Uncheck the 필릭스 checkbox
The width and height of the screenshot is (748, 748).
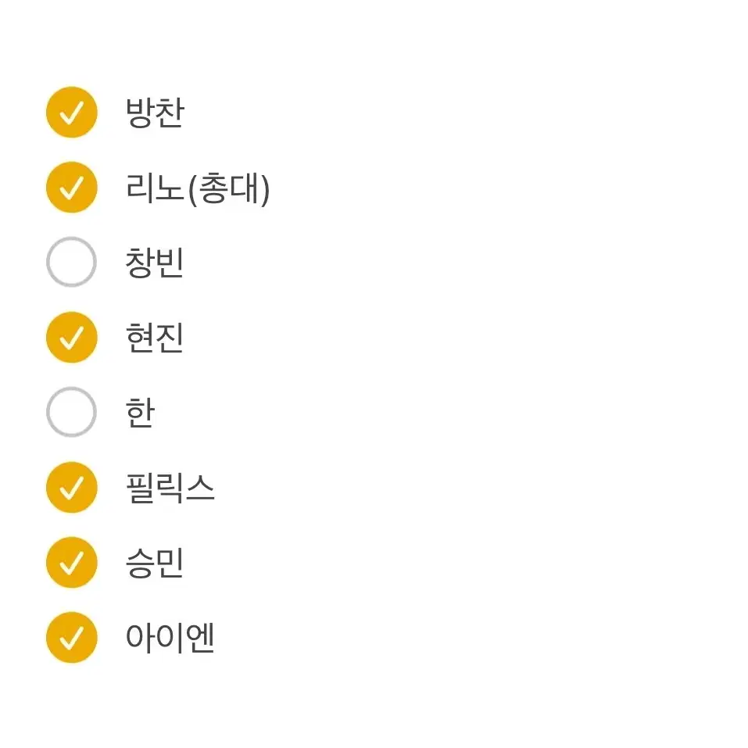click(72, 487)
